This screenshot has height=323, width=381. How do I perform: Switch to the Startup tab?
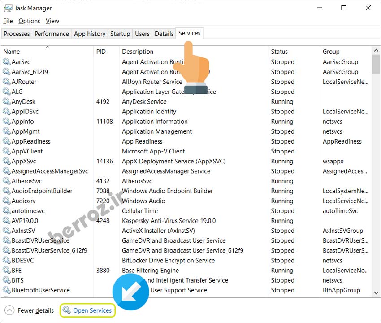tap(120, 34)
